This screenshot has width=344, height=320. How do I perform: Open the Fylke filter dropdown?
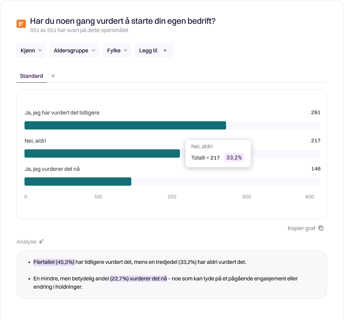point(117,50)
